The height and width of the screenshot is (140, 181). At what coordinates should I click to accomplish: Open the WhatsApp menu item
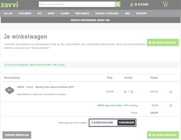[x=142, y=13]
